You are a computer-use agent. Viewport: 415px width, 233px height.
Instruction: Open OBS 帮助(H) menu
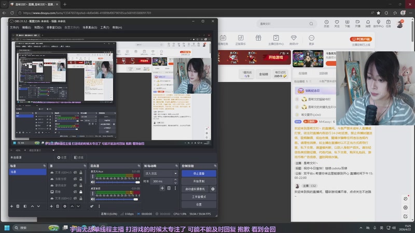117,27
